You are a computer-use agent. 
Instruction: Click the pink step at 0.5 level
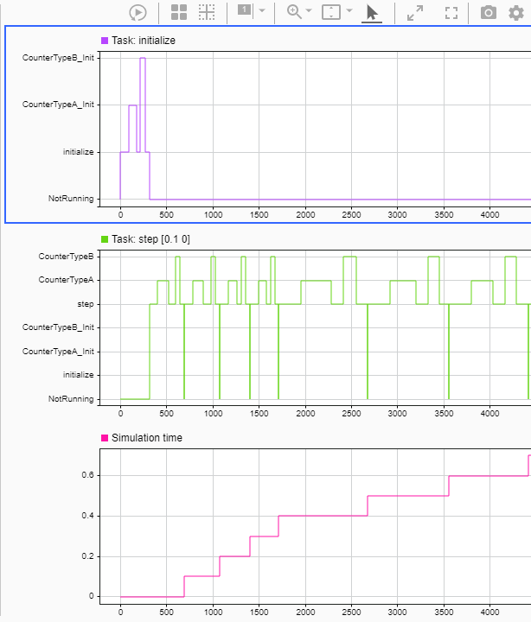(x=408, y=496)
